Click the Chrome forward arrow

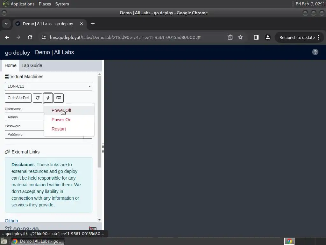[18, 37]
